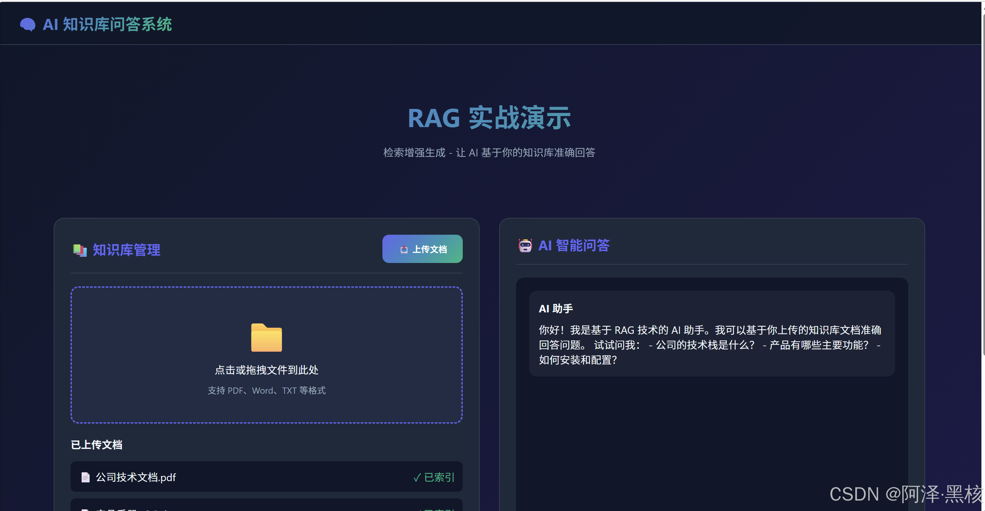The height and width of the screenshot is (511, 985).
Task: Click the AI 知识库问答系统 header title
Action: [107, 24]
